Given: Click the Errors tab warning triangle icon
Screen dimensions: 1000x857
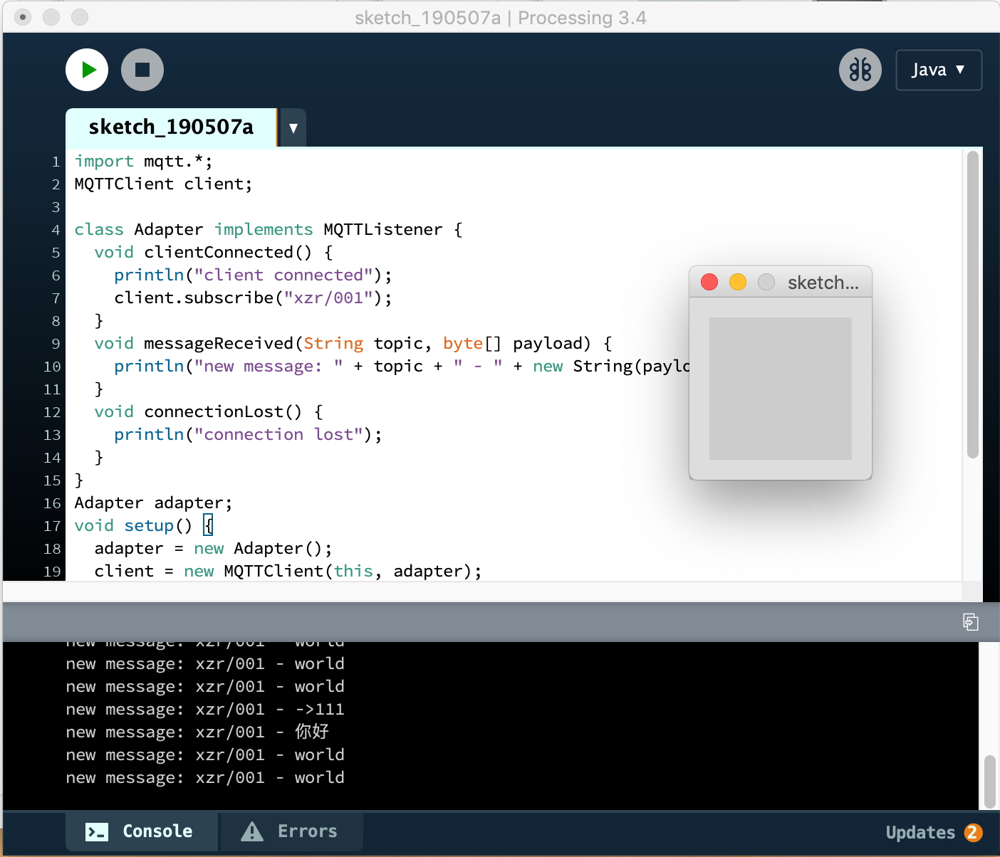Looking at the screenshot, I should 252,831.
